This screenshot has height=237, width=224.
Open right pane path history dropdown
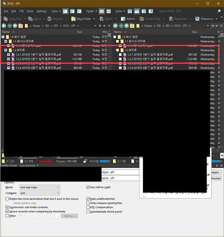click(x=208, y=26)
